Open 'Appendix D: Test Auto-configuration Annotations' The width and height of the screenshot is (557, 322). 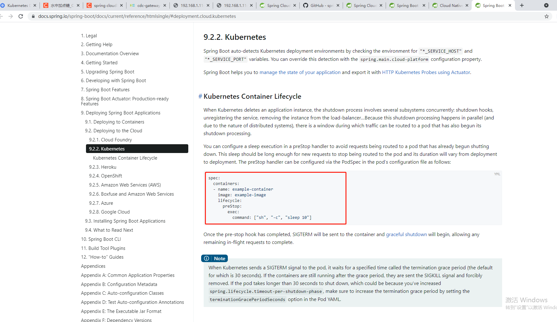pos(132,302)
